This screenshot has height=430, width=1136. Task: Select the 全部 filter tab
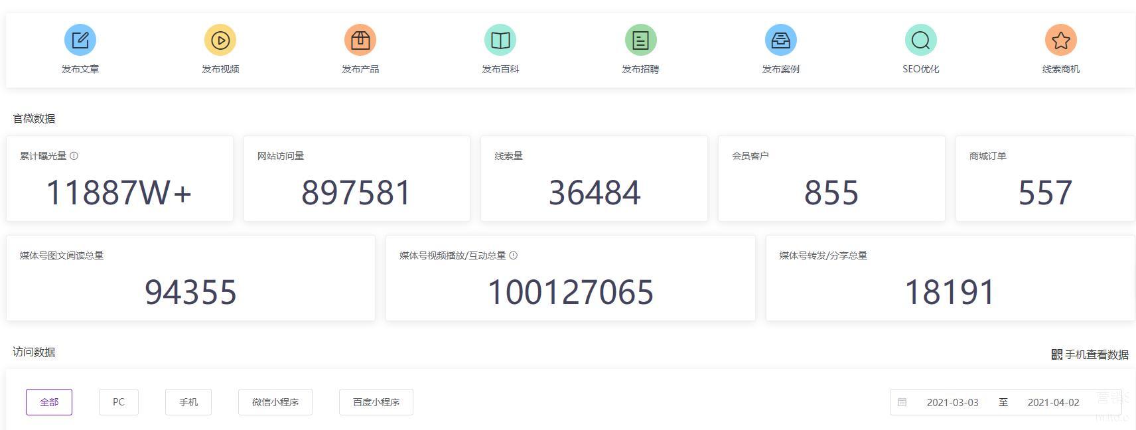click(49, 402)
